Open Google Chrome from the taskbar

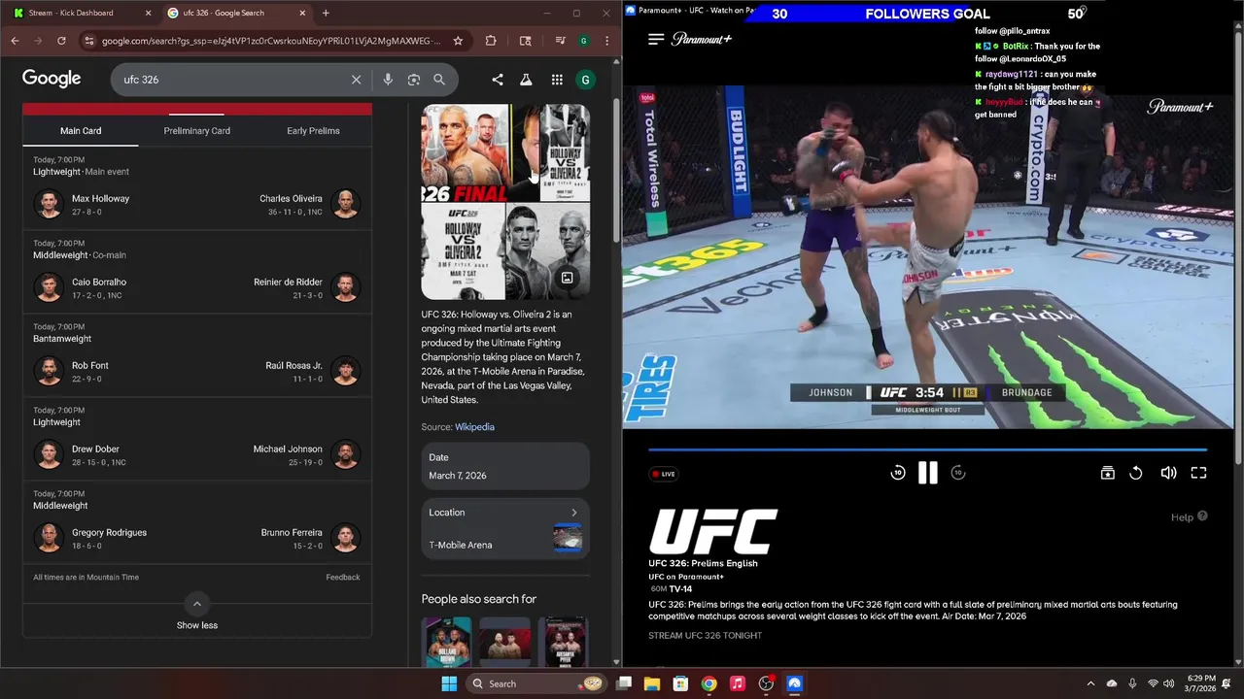pos(709,683)
